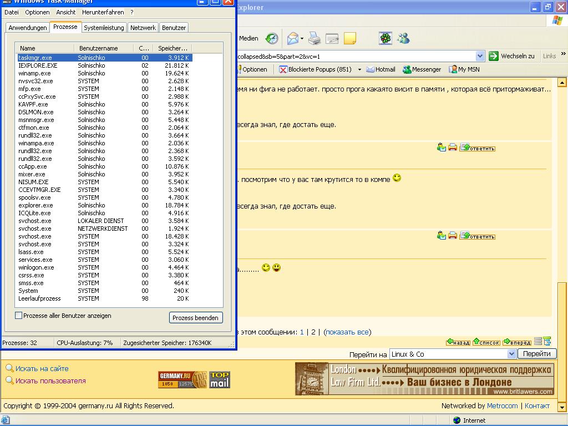The width and height of the screenshot is (568, 426).
Task: Open the Ansicht menu in Task Manager
Action: click(66, 12)
